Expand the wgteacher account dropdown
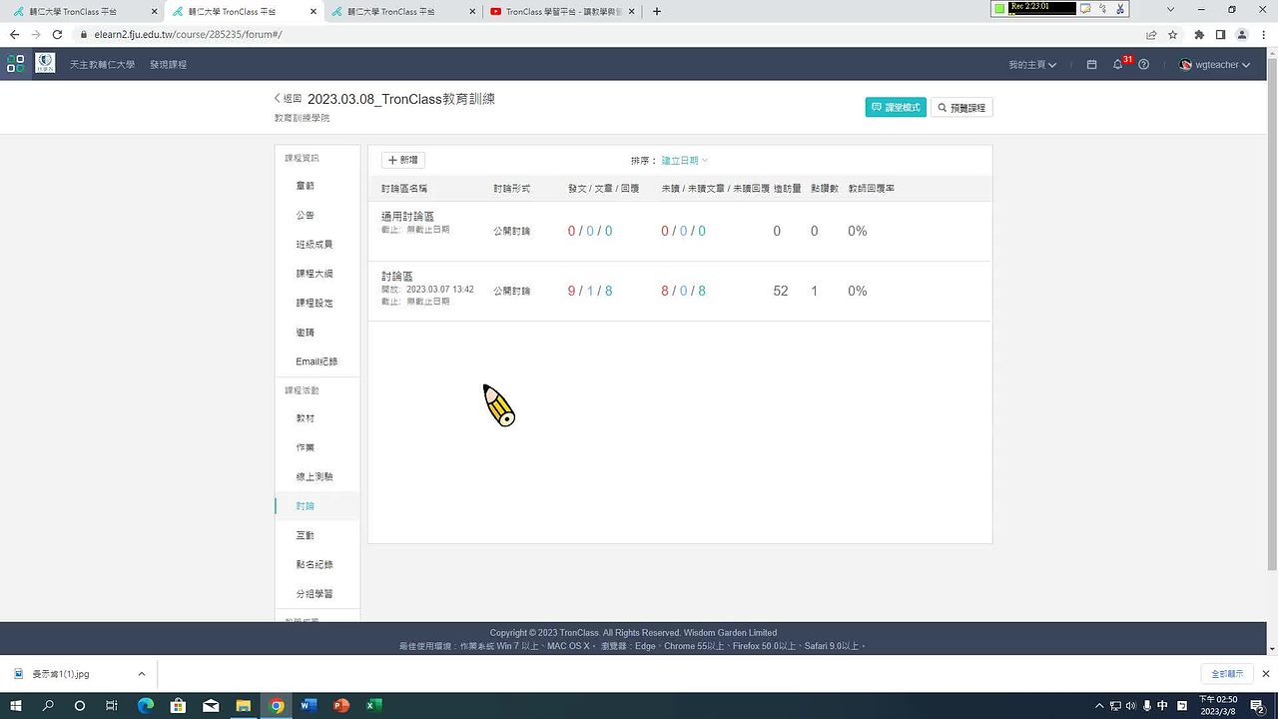The width and height of the screenshot is (1278, 719). pos(1221,64)
